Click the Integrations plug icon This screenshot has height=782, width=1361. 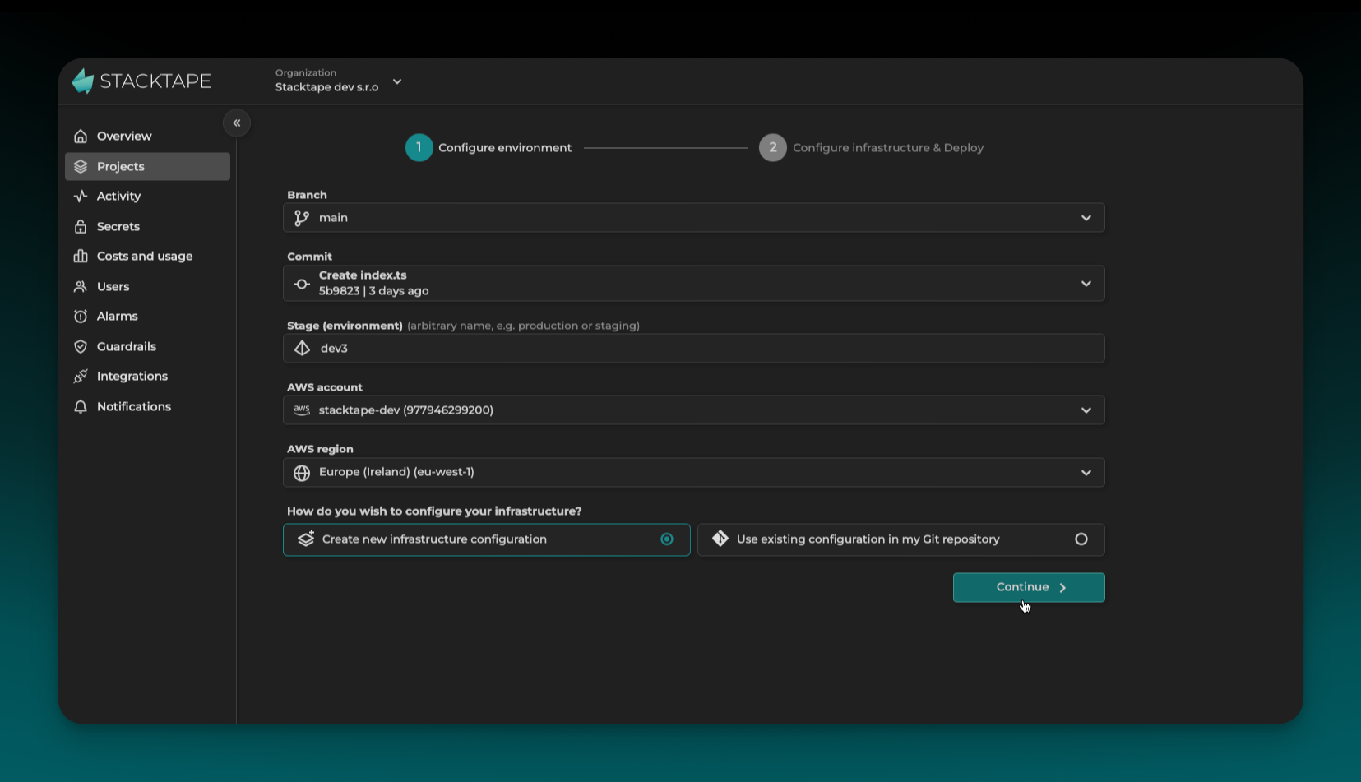81,377
